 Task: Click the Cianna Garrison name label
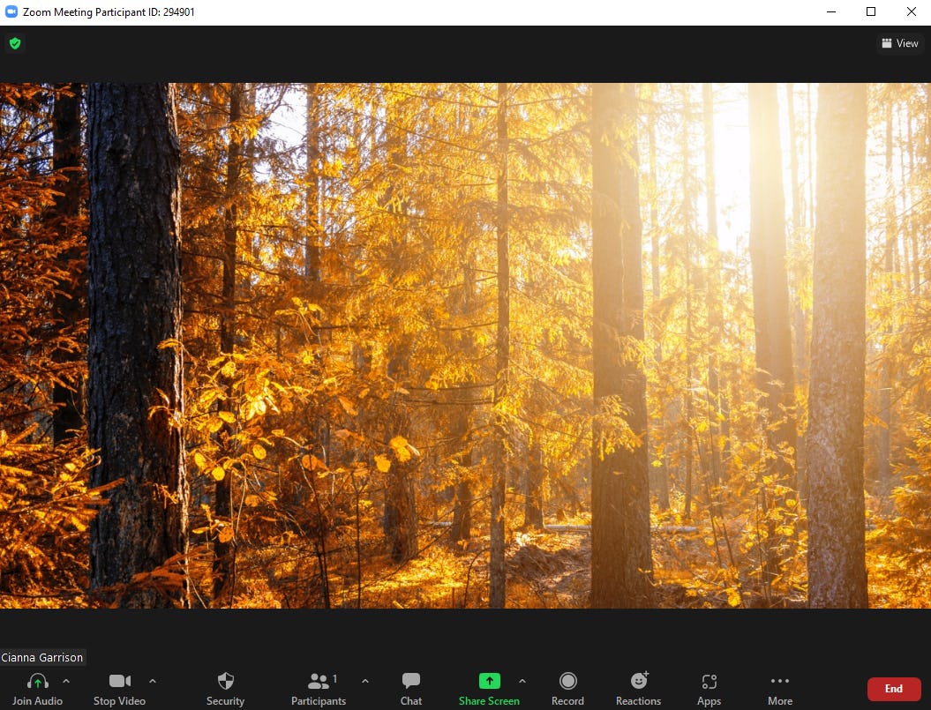(42, 657)
